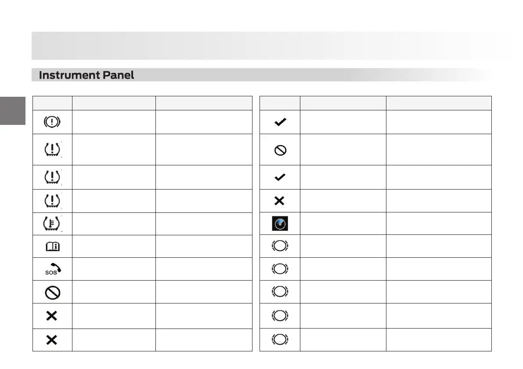
Task: Select the last empty brake ring icon
Action: 280,340
